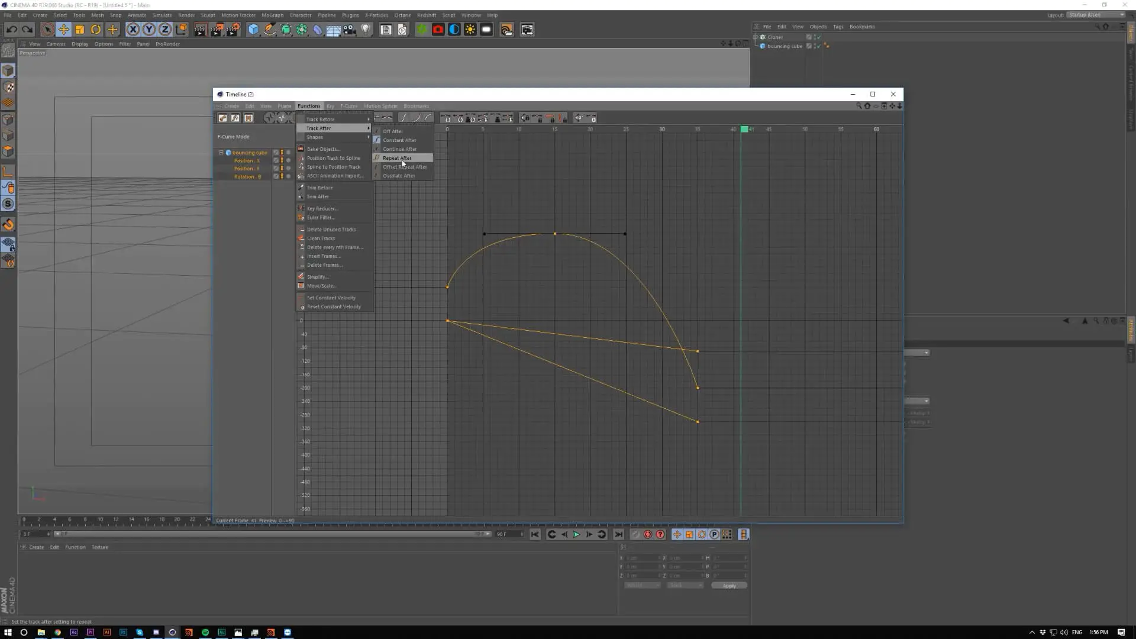The height and width of the screenshot is (639, 1136).
Task: Toggle Cloner enabled checkmark
Action: 819,37
